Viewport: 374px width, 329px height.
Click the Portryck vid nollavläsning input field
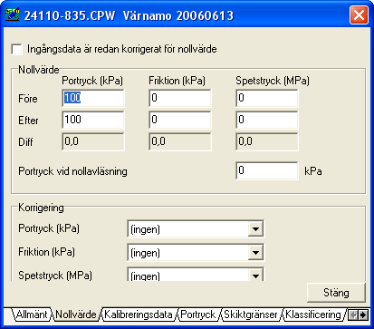pos(267,170)
